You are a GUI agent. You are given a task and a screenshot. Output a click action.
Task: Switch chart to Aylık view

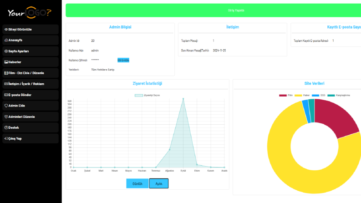158,184
